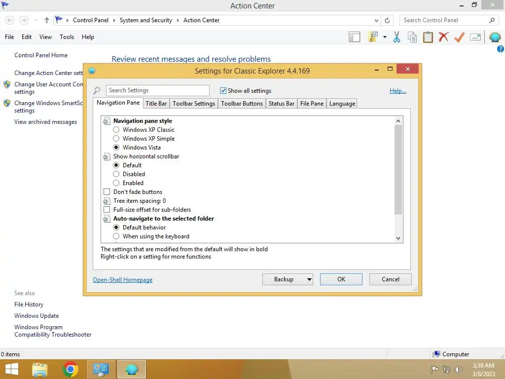Click the Copy toolbar icon
Image resolution: width=505 pixels, height=379 pixels.
pyautogui.click(x=412, y=37)
